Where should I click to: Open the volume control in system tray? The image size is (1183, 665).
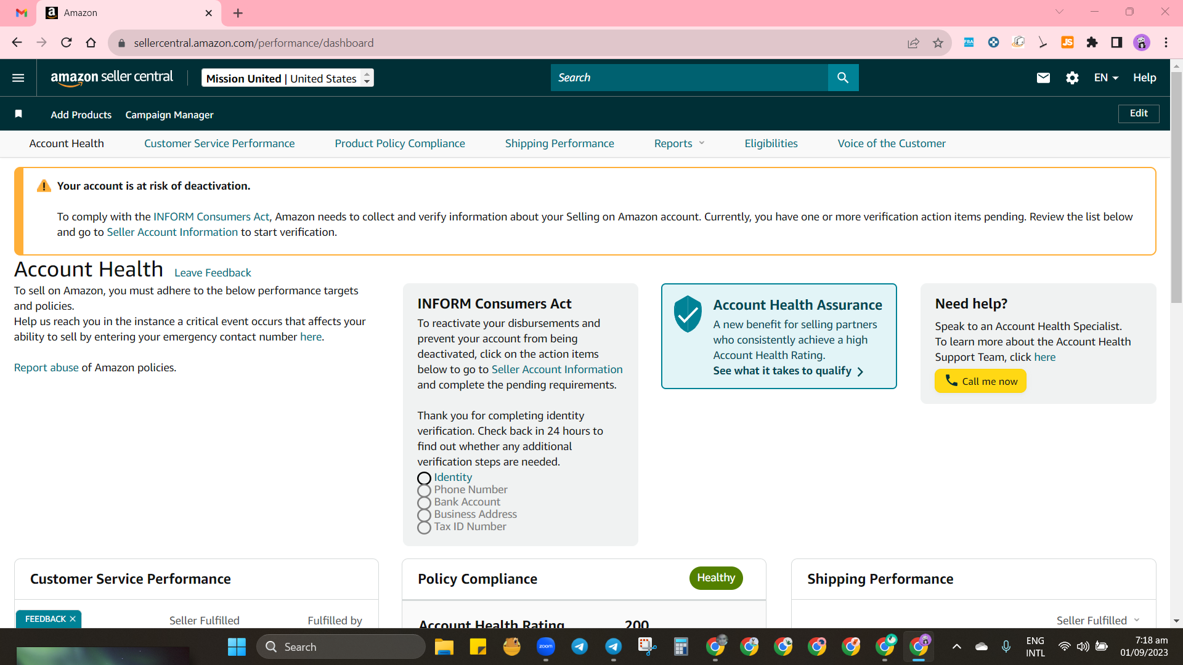pyautogui.click(x=1083, y=647)
